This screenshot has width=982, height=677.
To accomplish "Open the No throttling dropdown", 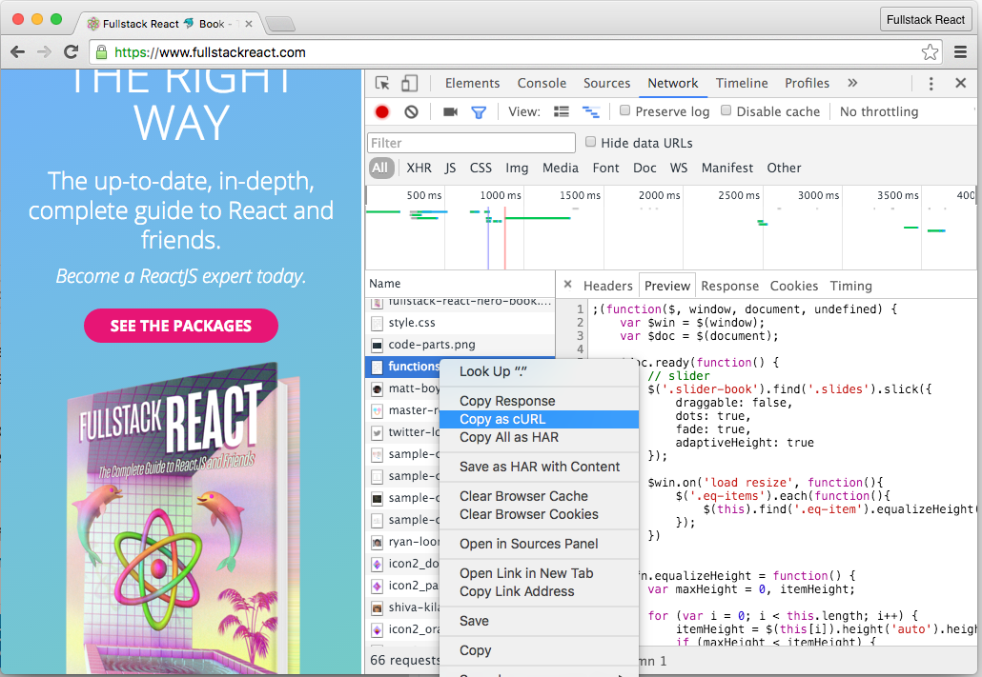I will pos(879,112).
